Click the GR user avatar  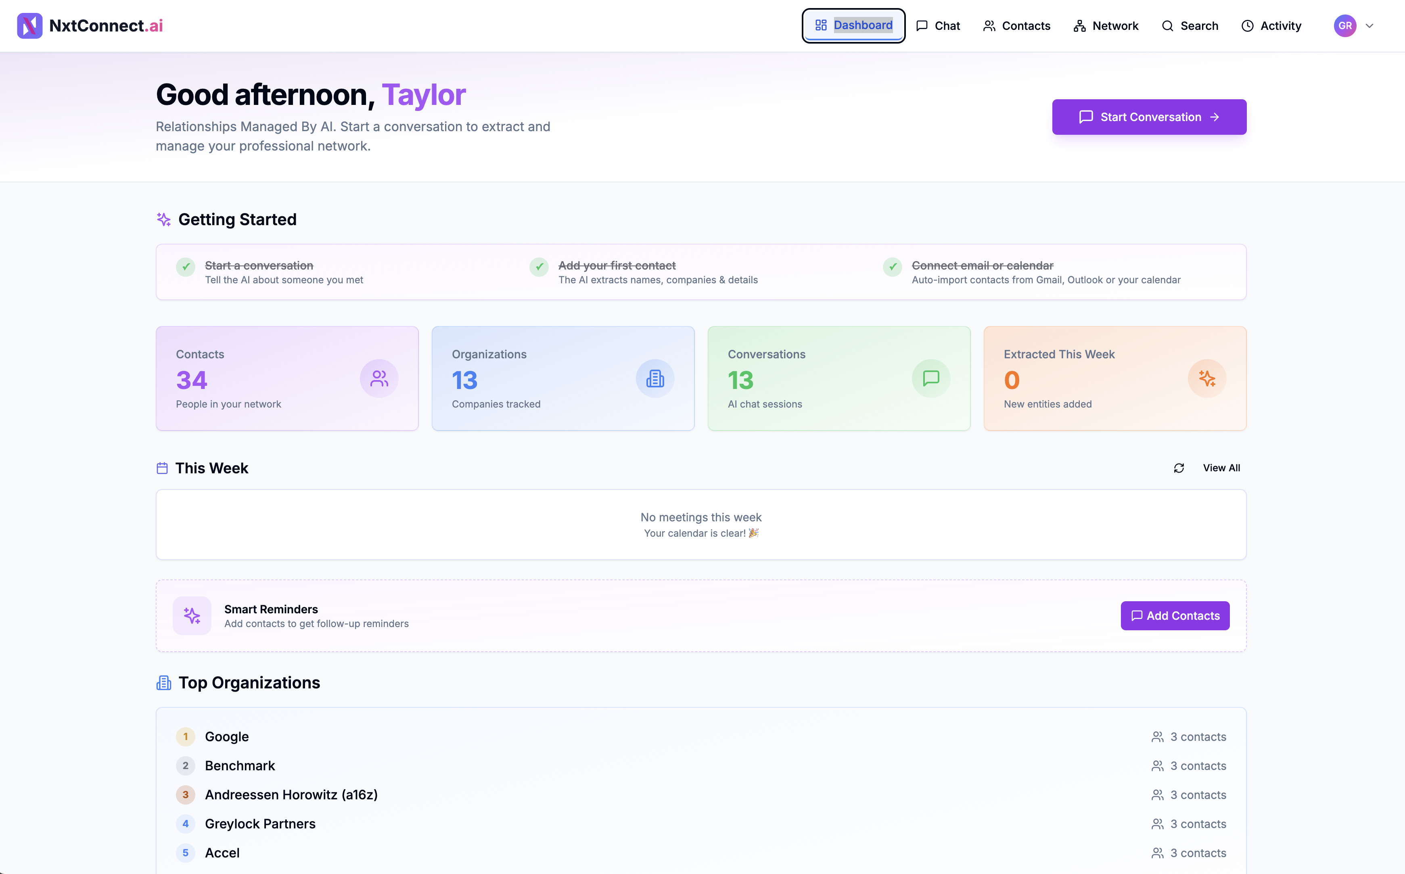1345,25
